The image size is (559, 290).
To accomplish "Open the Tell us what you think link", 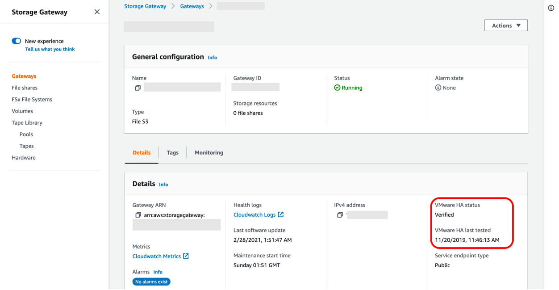I will 50,49.
